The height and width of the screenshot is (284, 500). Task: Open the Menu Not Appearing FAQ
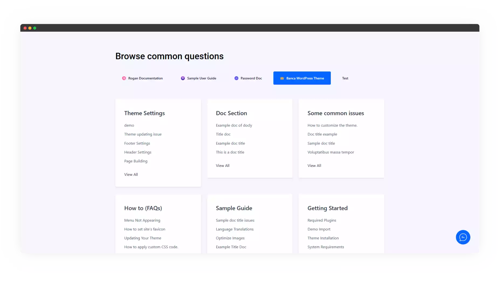(142, 220)
